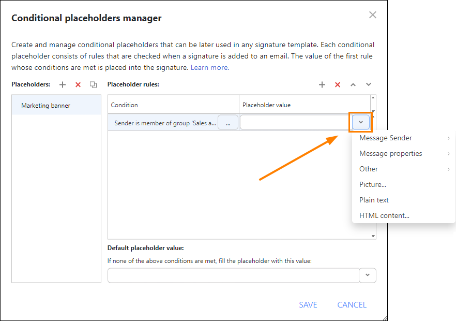Add a new placeholder
456x321 pixels.
(x=62, y=84)
